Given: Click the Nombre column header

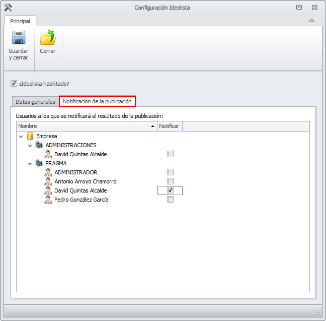Looking at the screenshot, I should click(x=87, y=126).
